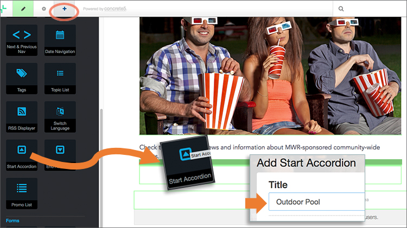Image resolution: width=407 pixels, height=228 pixels.
Task: Pick the Topic List block
Action: 60,78
